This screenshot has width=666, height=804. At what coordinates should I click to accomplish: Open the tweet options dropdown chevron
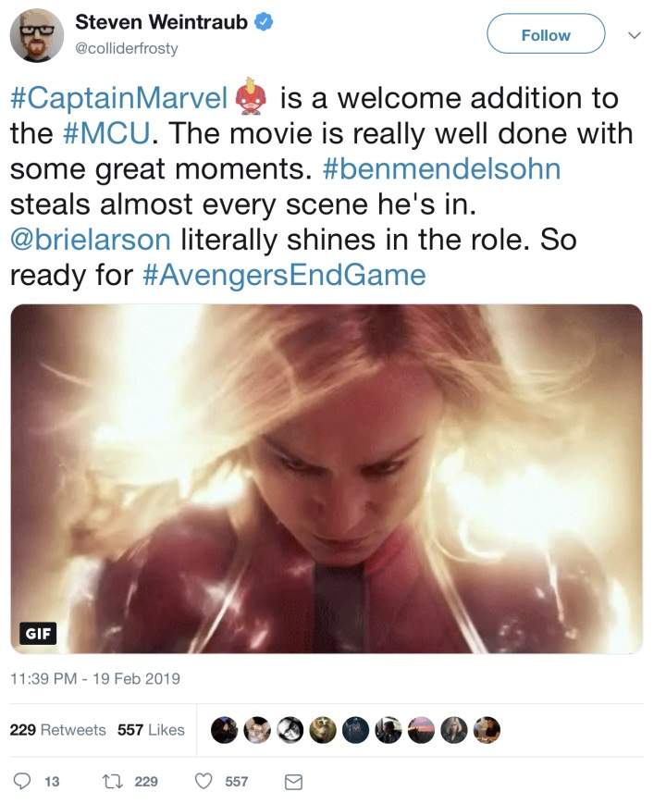pos(635,35)
